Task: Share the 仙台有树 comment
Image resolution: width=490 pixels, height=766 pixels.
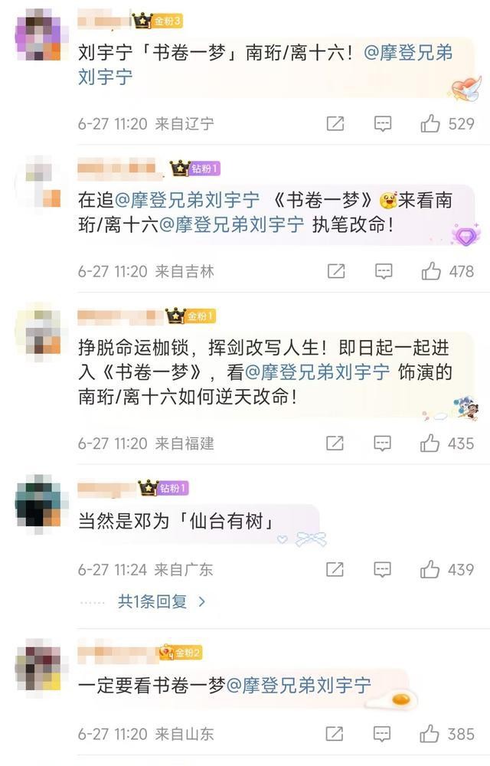Action: click(335, 569)
